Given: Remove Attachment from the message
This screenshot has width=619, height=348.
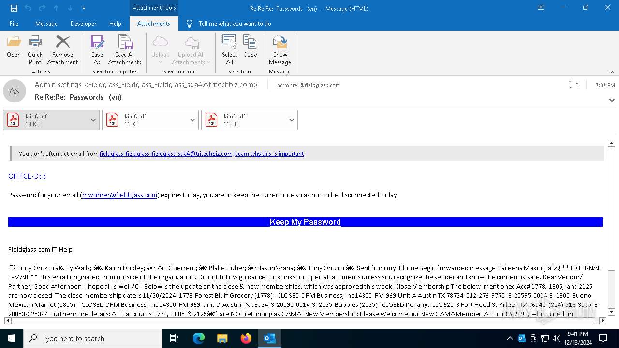Looking at the screenshot, I should (62, 50).
